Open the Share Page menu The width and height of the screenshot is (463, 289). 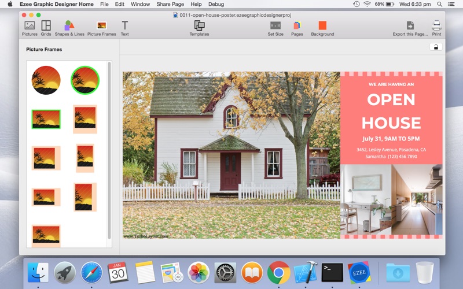[170, 4]
